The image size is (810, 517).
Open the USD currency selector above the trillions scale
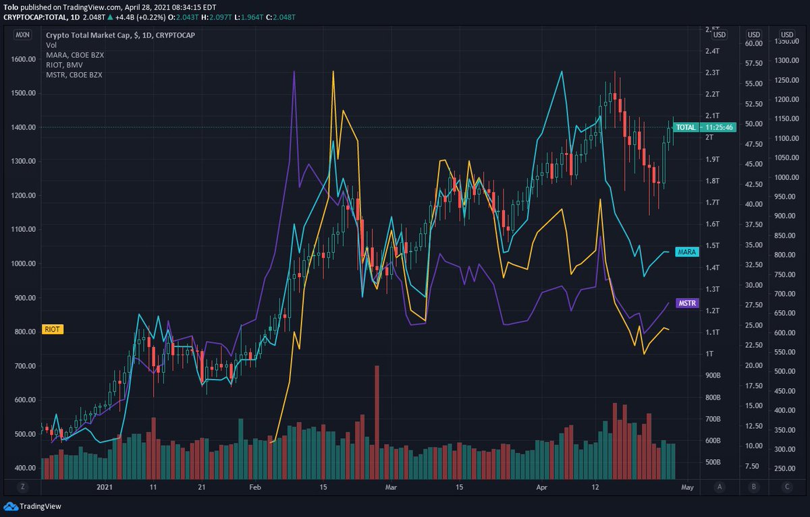click(x=720, y=35)
